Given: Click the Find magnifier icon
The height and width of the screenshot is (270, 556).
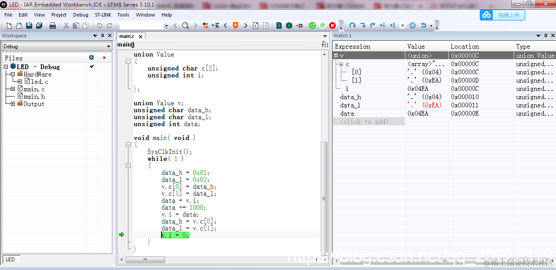Looking at the screenshot, I should [185, 26].
